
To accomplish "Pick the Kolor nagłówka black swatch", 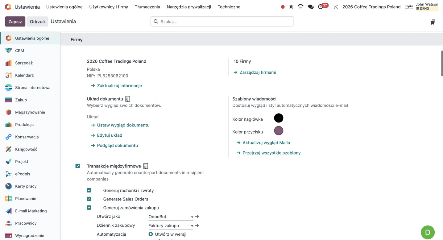I will [279, 118].
